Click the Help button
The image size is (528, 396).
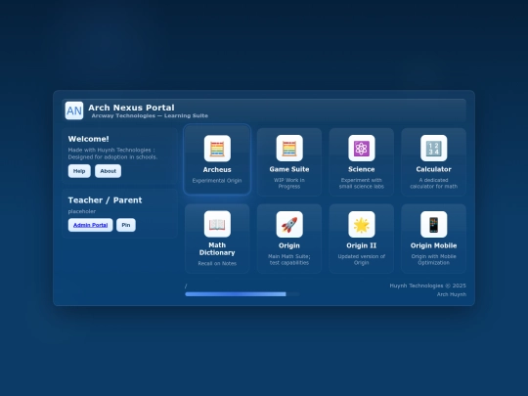click(79, 171)
